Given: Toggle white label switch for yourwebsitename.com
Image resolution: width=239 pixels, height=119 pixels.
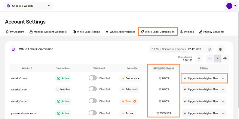Looking at the screenshot, I should [x=93, y=113].
